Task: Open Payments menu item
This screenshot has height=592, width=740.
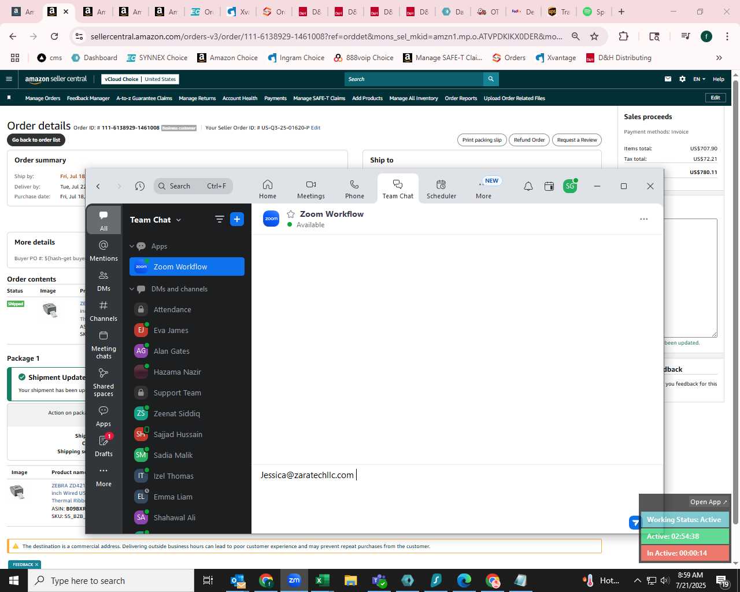Action: click(x=275, y=98)
